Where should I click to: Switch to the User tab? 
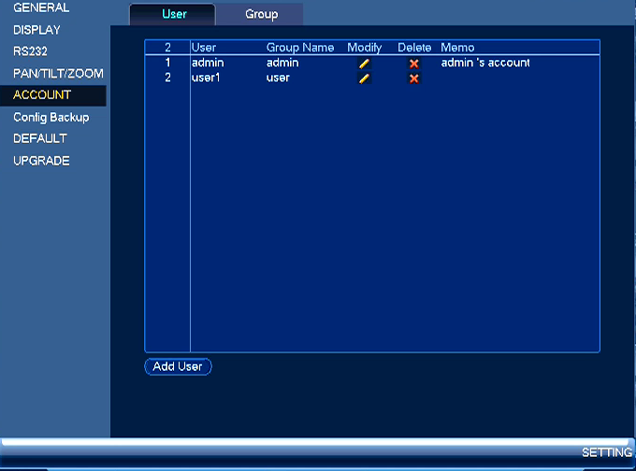point(173,15)
